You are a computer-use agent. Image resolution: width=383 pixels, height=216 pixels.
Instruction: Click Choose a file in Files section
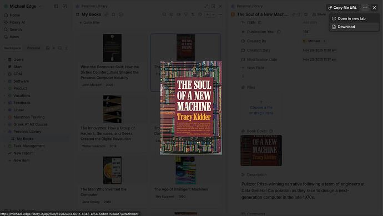261,108
